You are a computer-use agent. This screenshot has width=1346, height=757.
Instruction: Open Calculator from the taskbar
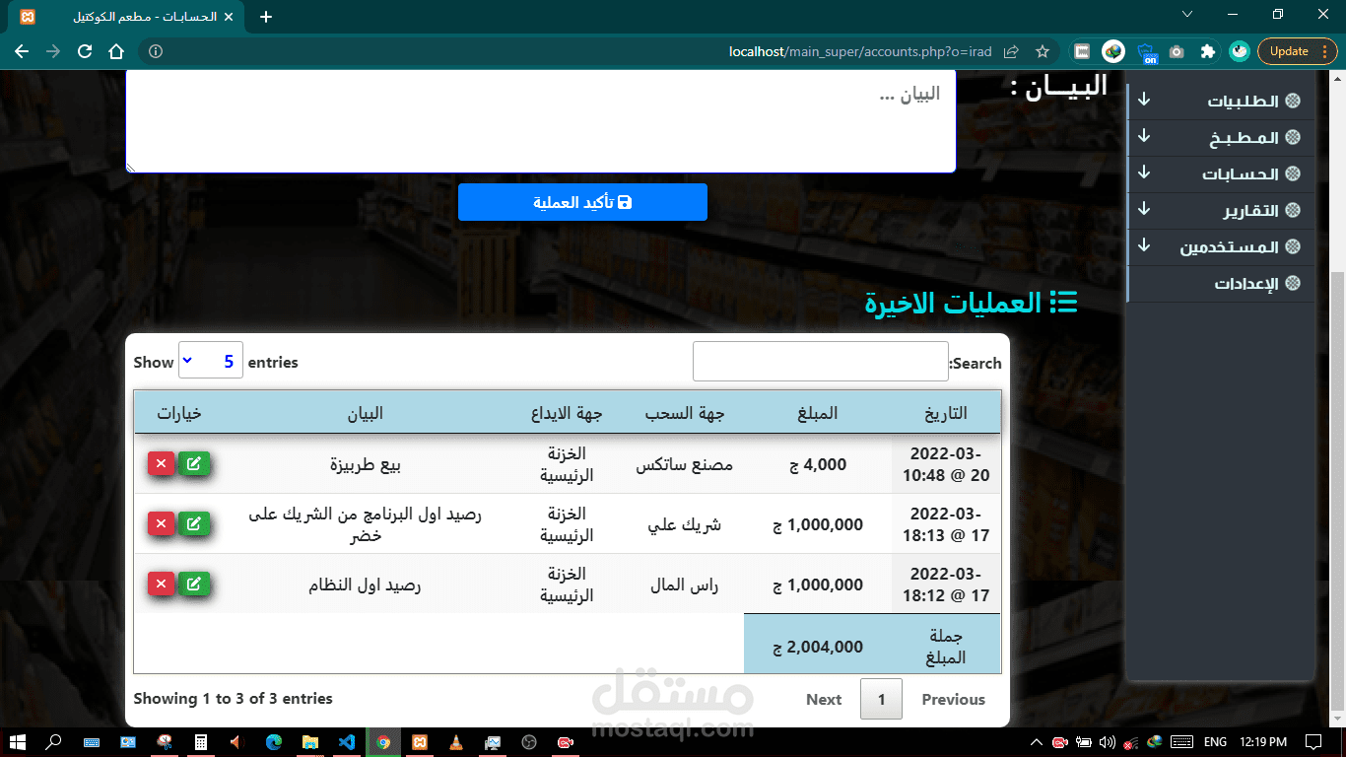coord(201,741)
